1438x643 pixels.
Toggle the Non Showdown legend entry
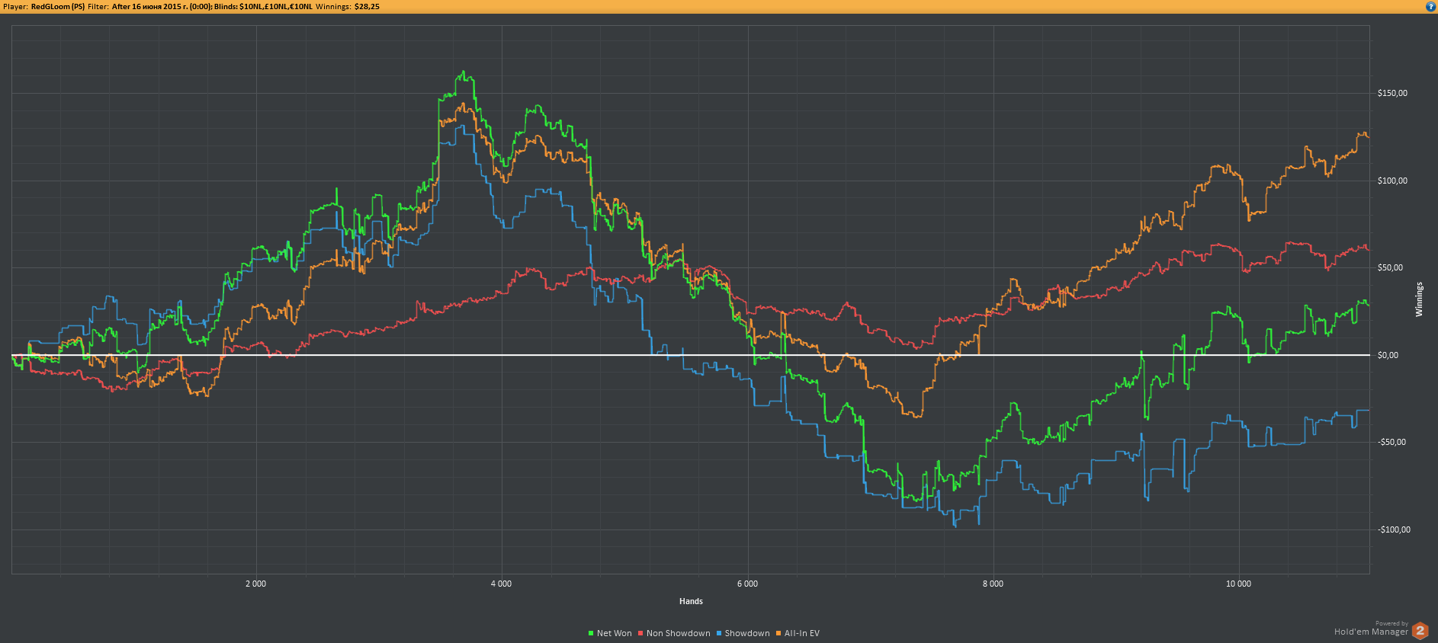pyautogui.click(x=674, y=633)
